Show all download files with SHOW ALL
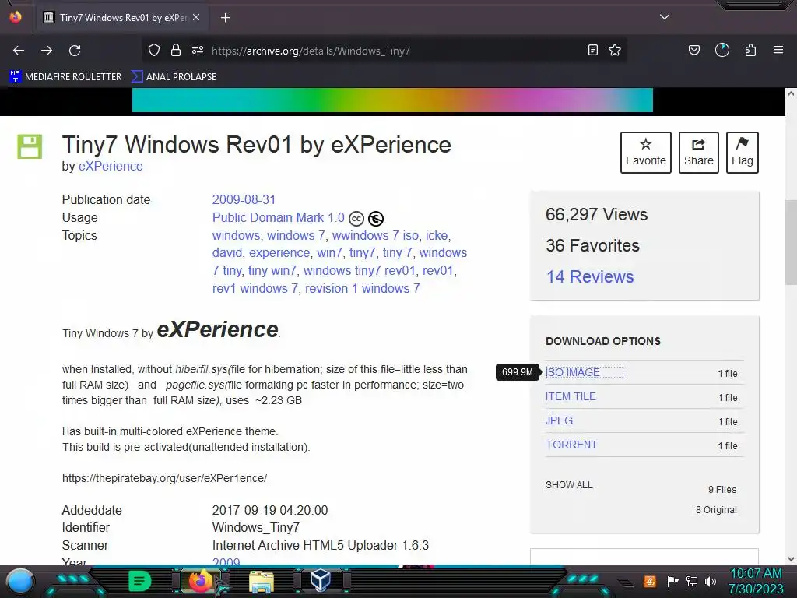797x598 pixels. click(569, 484)
